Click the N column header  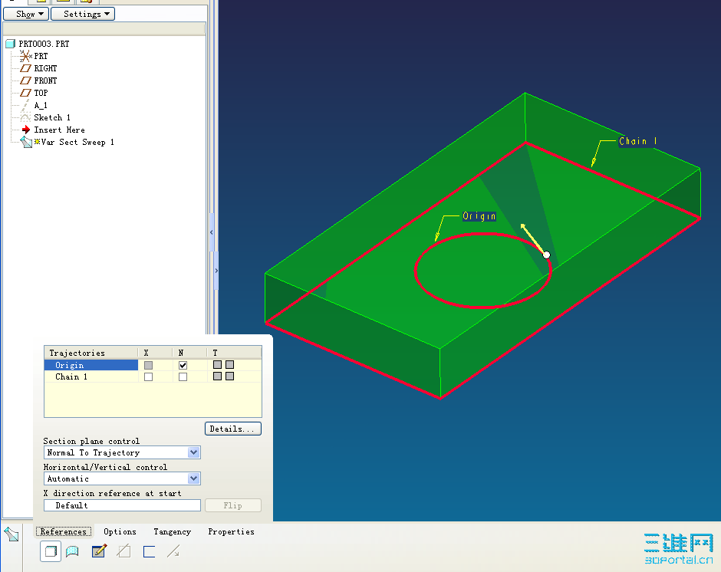[x=190, y=353]
